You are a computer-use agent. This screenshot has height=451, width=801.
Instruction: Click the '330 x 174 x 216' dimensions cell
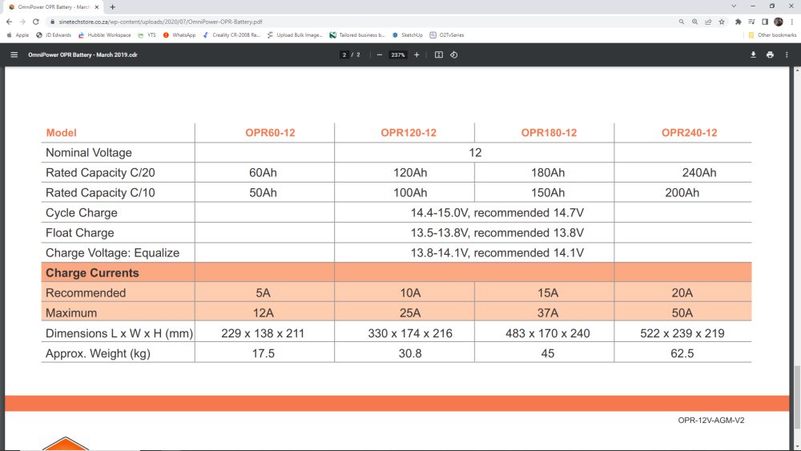click(410, 333)
